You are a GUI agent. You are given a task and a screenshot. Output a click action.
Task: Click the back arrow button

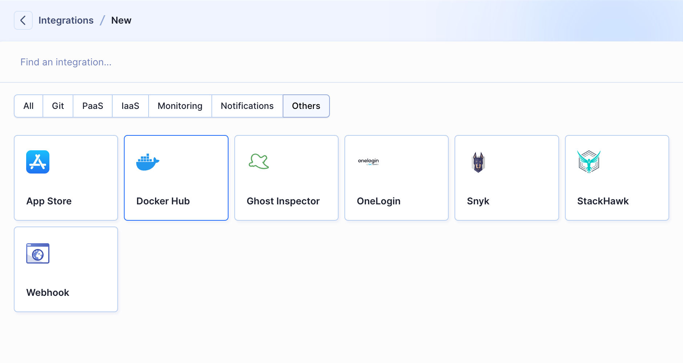[23, 20]
